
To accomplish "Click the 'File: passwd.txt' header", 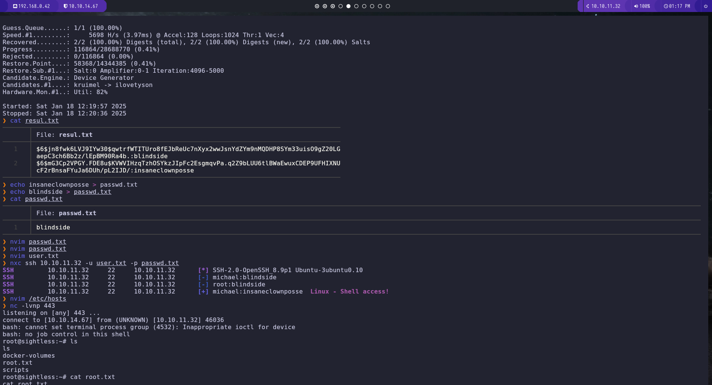I will click(66, 213).
